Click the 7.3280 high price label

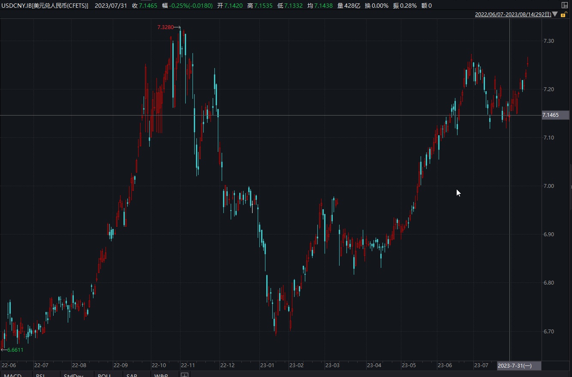pos(166,27)
